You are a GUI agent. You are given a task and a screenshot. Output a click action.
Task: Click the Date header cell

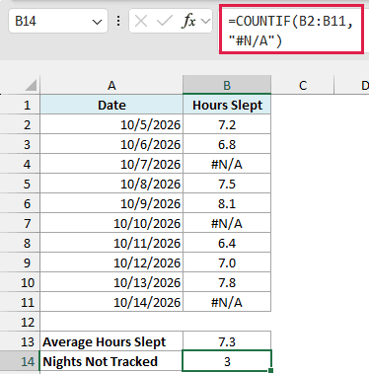click(111, 105)
